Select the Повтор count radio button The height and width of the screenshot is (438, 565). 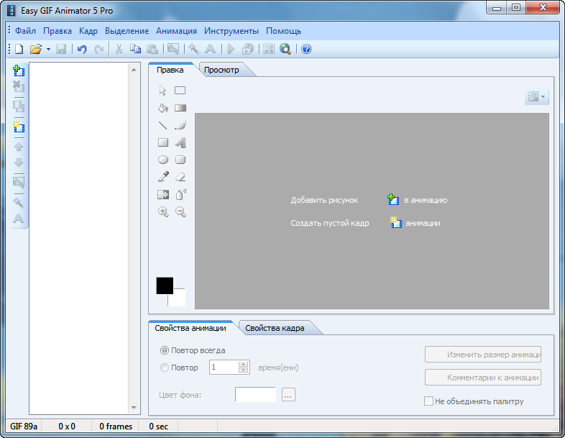click(165, 368)
